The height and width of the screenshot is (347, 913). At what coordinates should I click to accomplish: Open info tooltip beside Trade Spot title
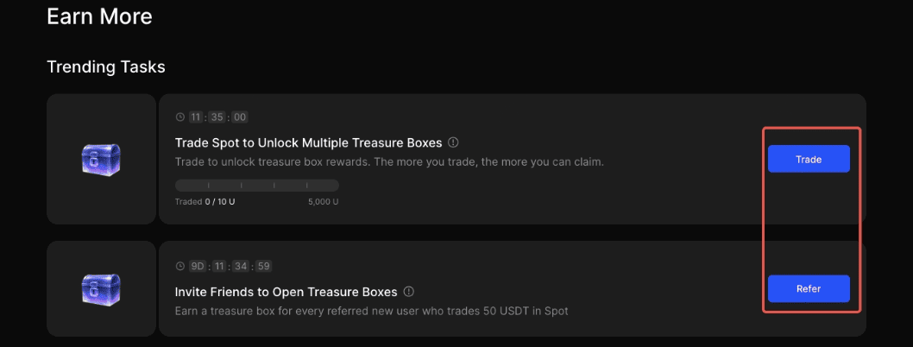(x=453, y=142)
